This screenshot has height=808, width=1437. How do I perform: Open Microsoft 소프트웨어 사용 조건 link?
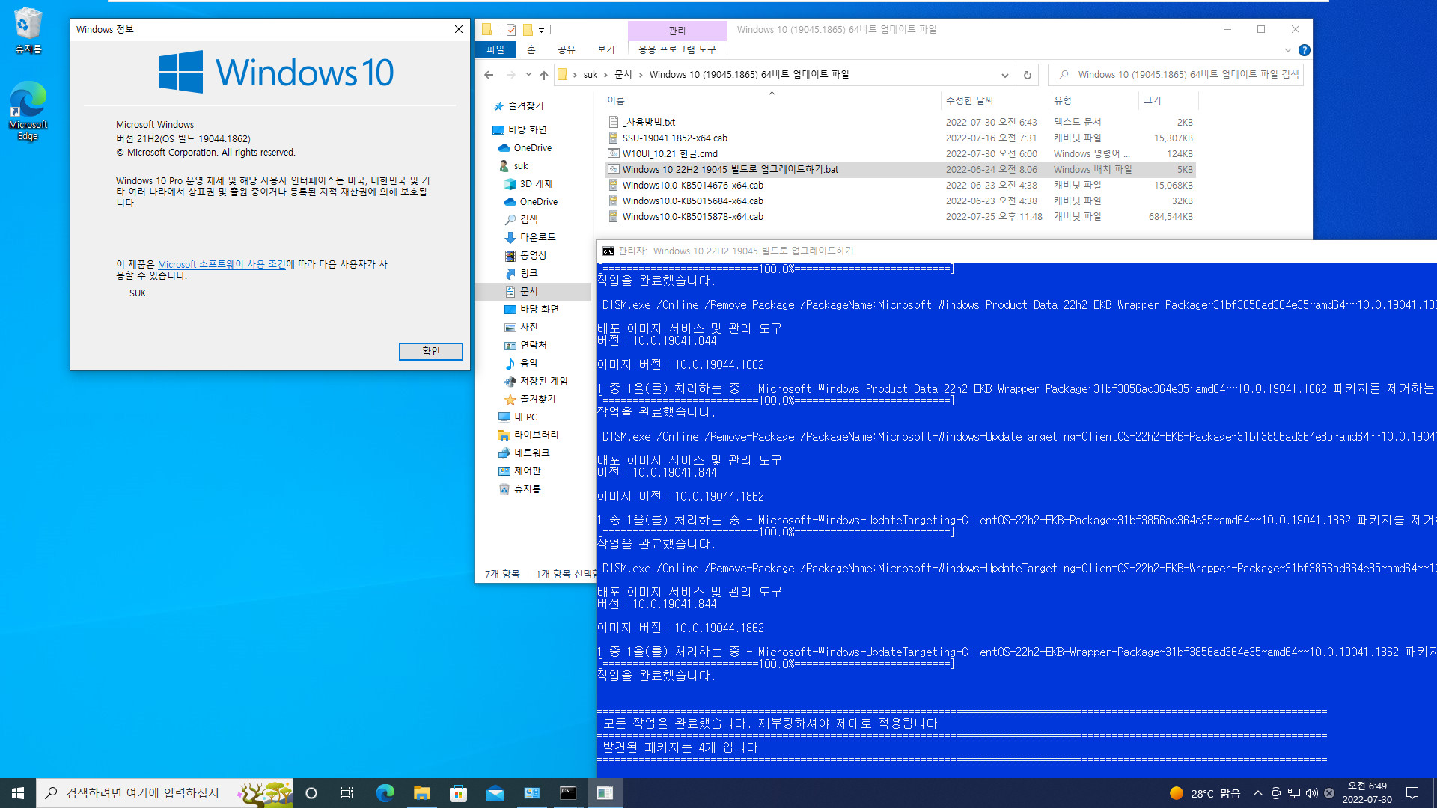(222, 264)
